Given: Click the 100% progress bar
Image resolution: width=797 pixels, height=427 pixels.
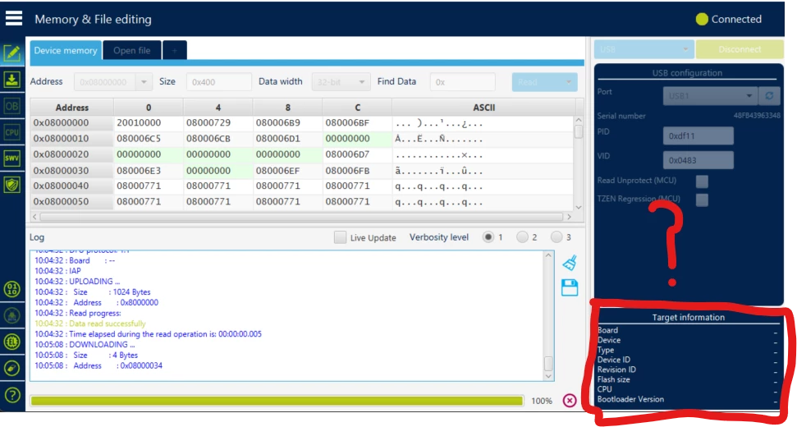Looking at the screenshot, I should tap(277, 401).
